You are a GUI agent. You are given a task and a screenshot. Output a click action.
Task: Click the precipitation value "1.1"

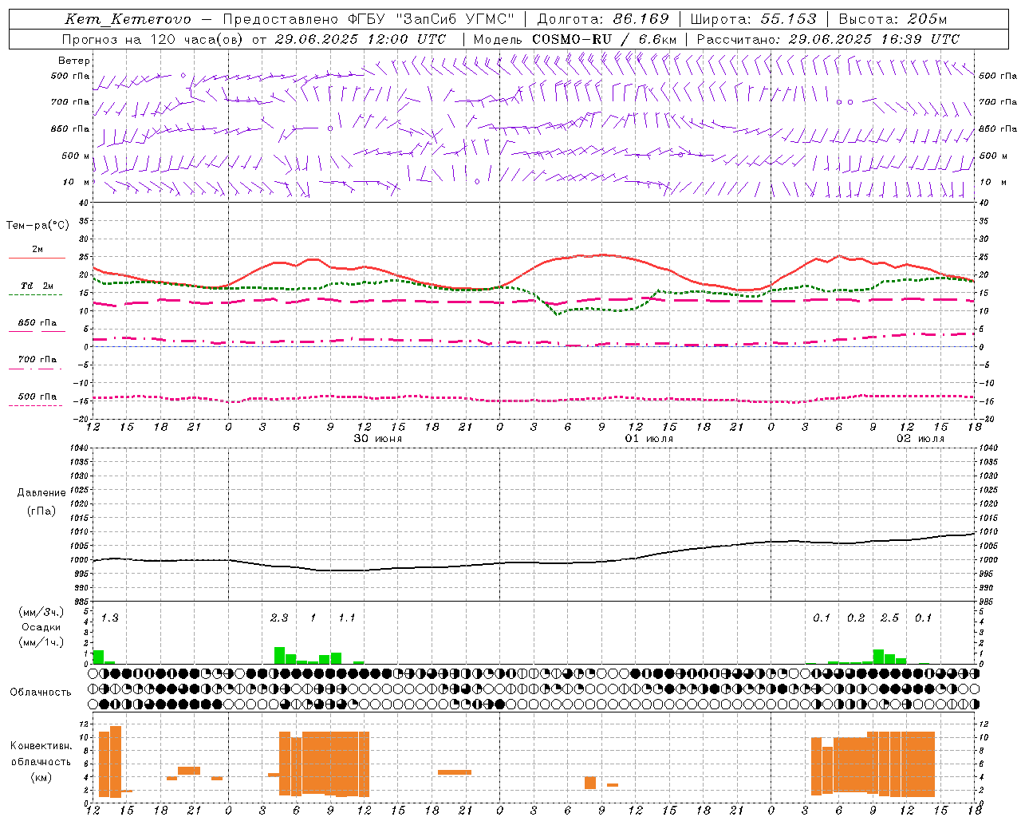pos(347,618)
